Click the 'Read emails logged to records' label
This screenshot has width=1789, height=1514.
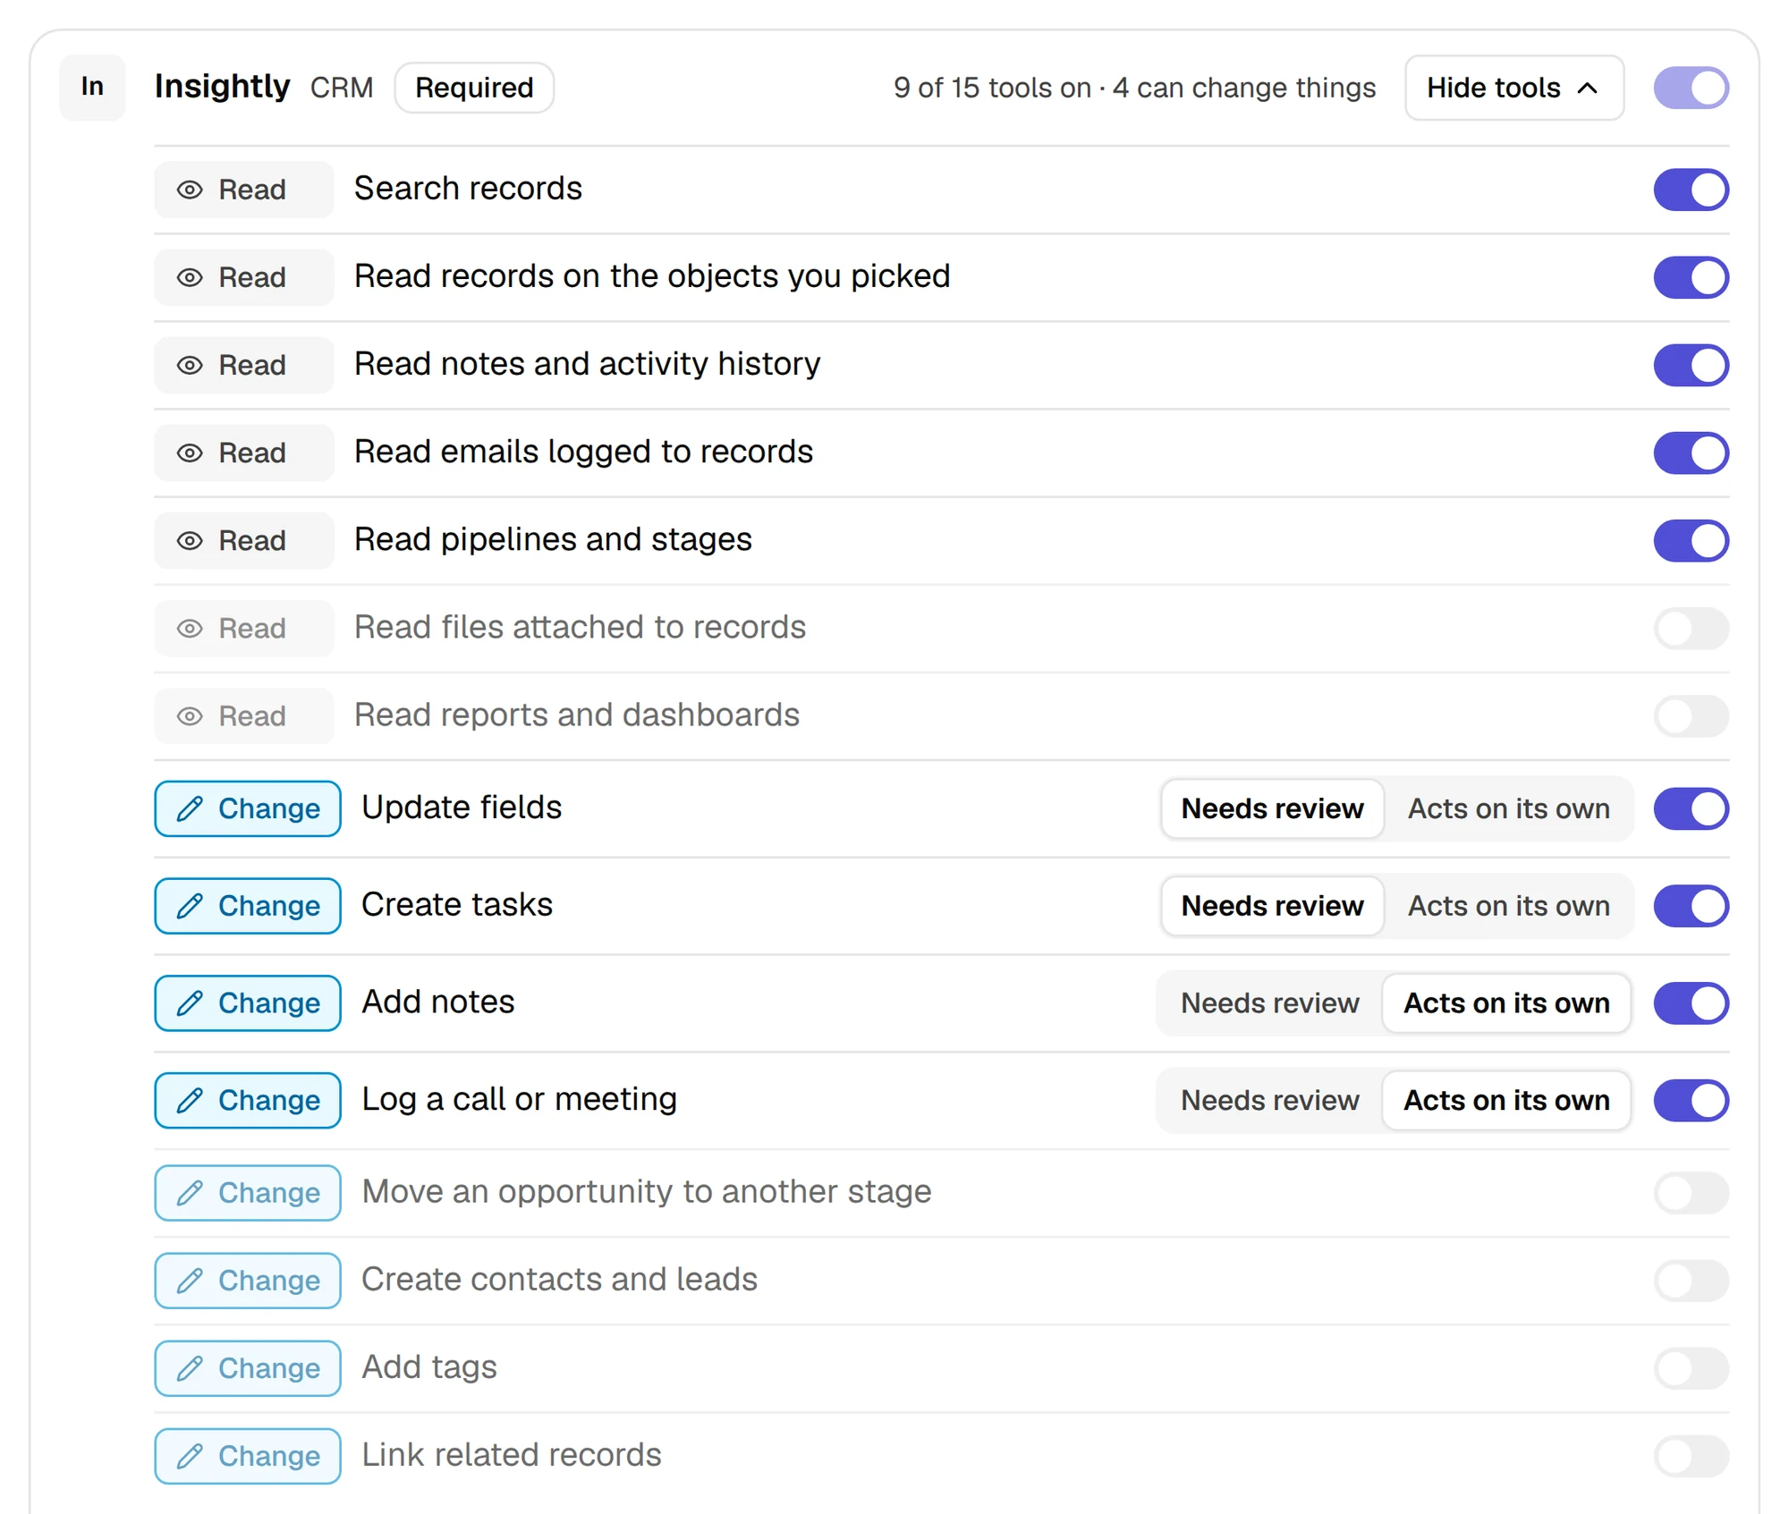pyautogui.click(x=583, y=452)
